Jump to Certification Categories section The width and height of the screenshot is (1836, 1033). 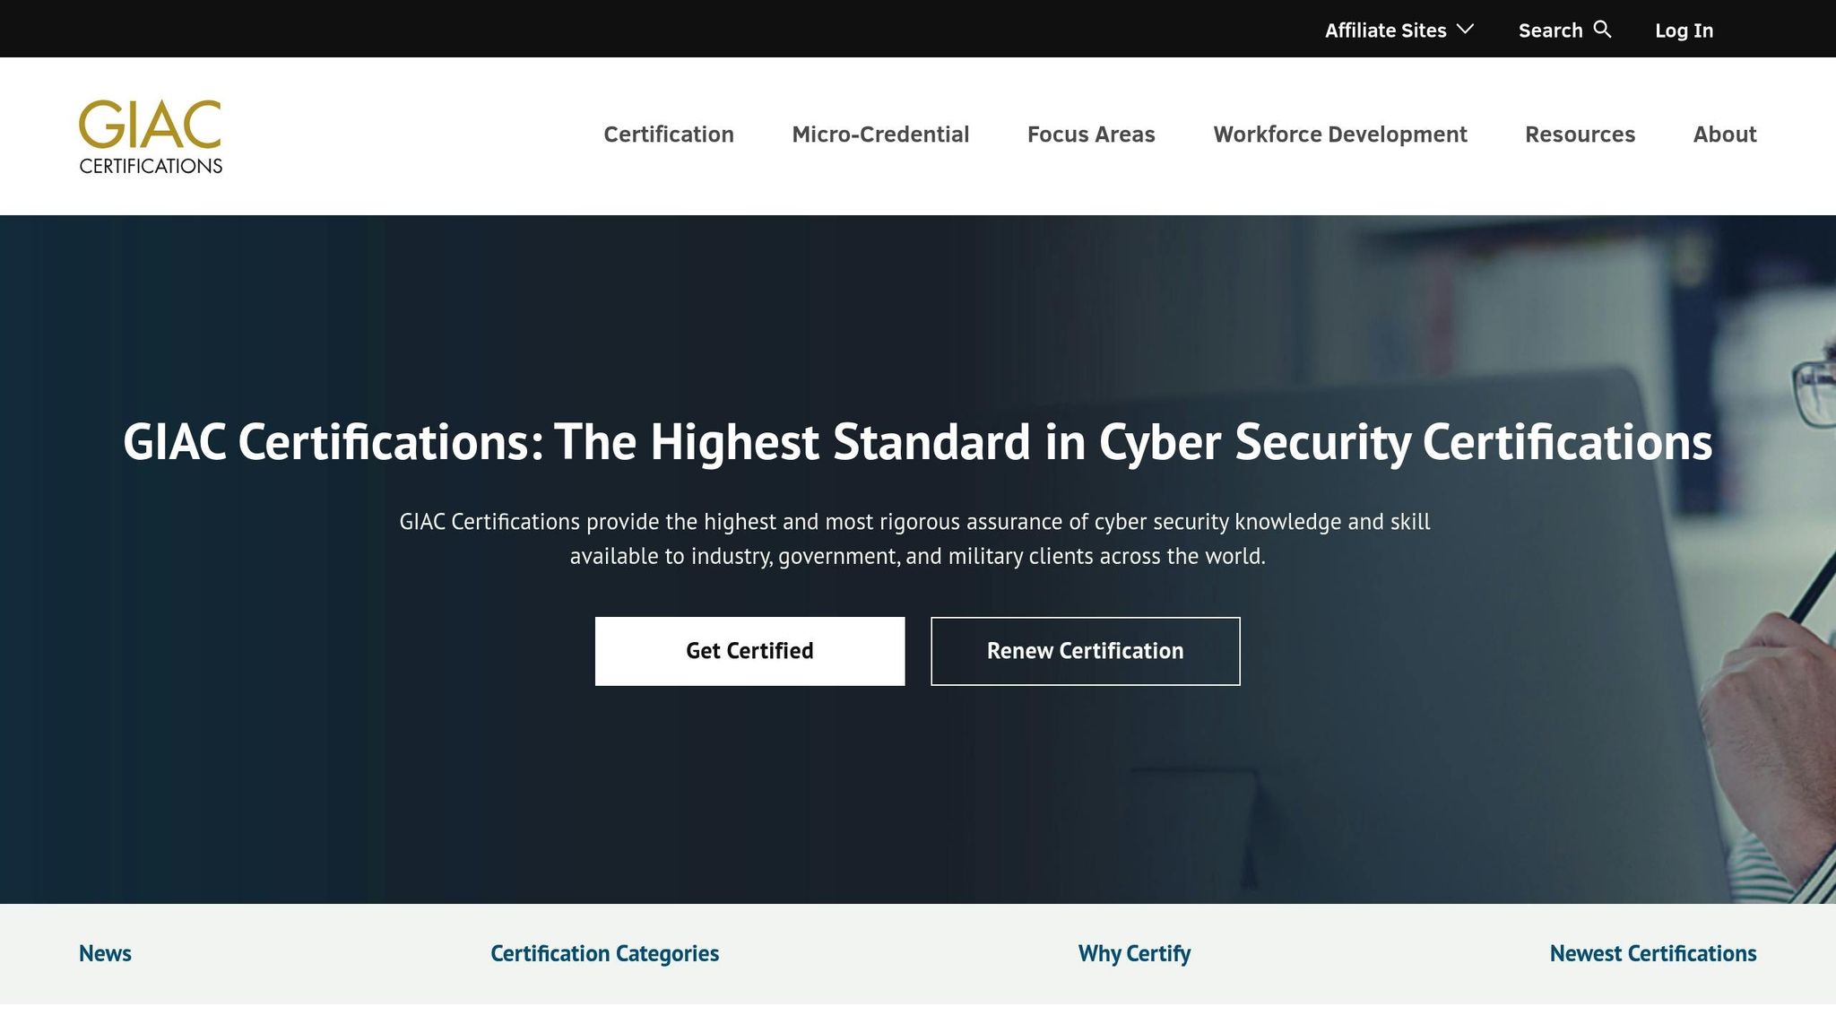604,953
